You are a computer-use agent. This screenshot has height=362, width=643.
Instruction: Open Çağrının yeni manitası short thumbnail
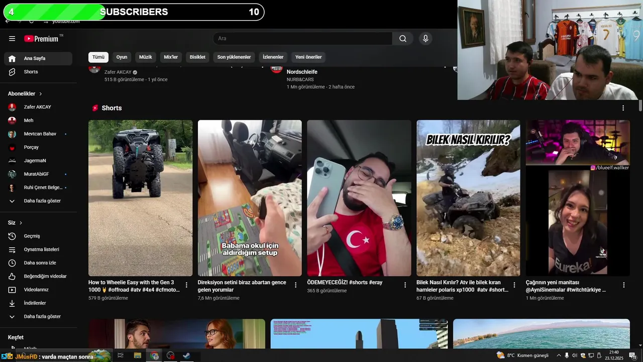[578, 198]
